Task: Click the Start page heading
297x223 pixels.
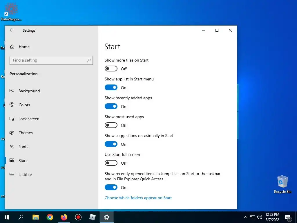Action: (112, 47)
